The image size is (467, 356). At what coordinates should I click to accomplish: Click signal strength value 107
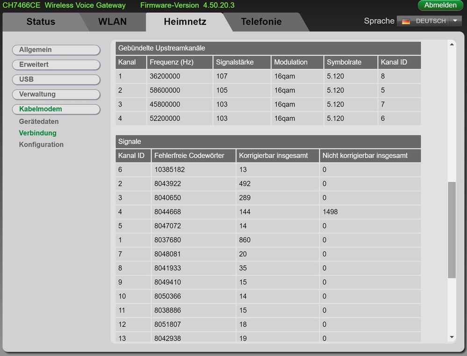(222, 76)
